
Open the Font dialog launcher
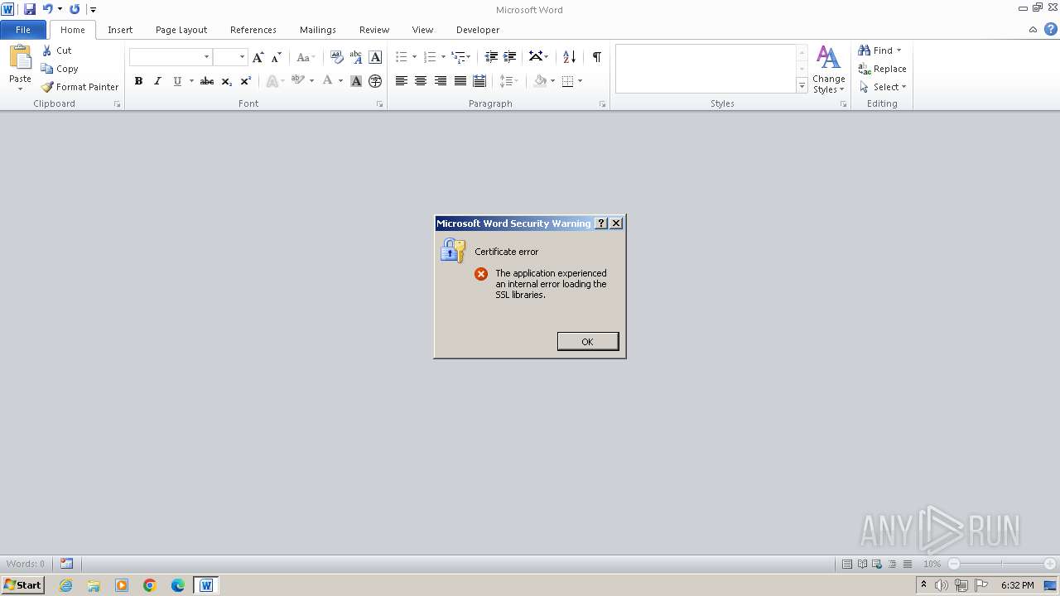pyautogui.click(x=380, y=104)
